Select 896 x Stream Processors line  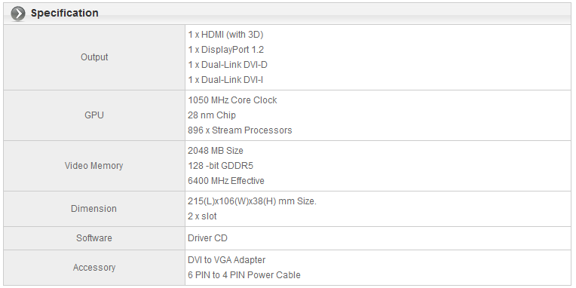coord(240,130)
